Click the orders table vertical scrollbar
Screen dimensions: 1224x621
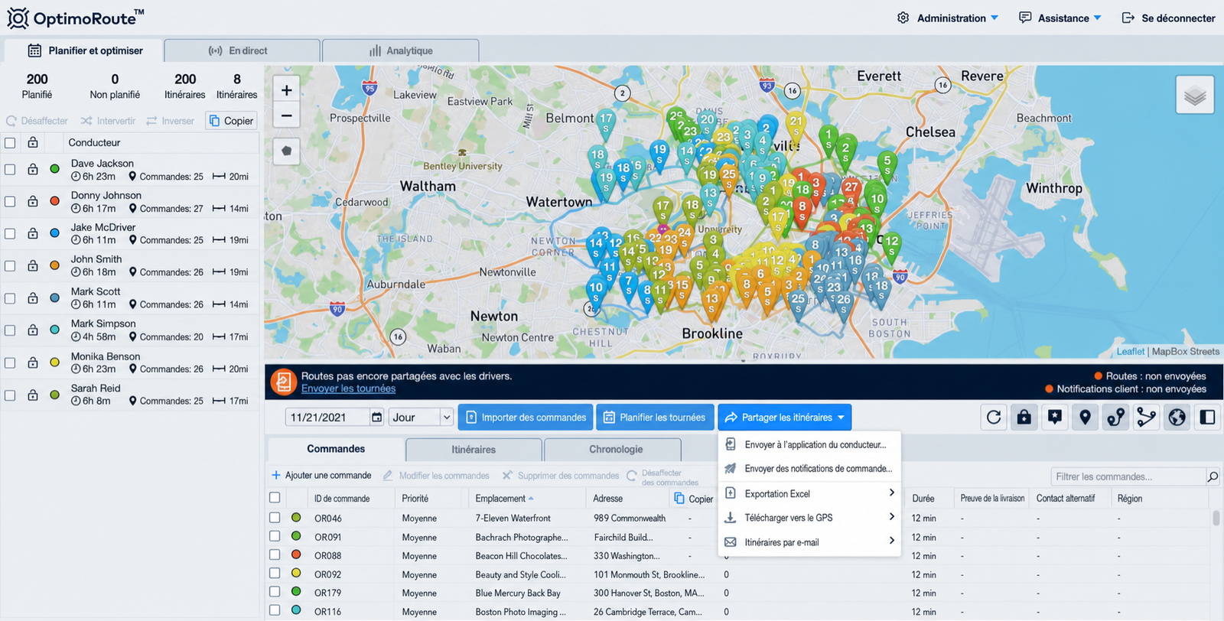click(x=1216, y=519)
